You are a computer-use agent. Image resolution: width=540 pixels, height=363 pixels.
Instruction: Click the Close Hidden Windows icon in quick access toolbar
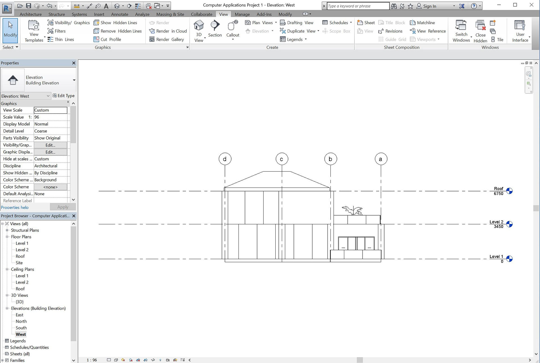point(149,6)
